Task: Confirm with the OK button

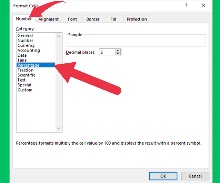Action: pyautogui.click(x=163, y=176)
